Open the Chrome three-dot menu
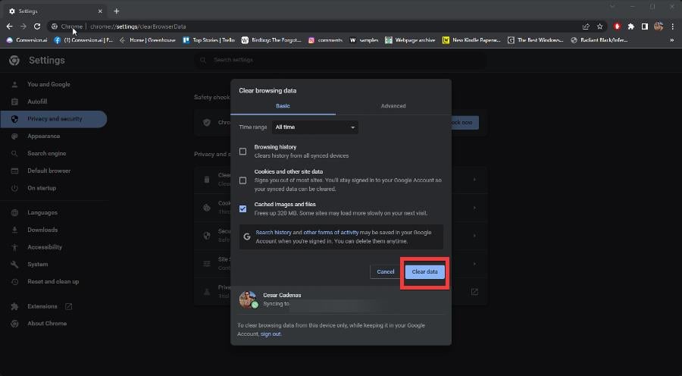 672,27
